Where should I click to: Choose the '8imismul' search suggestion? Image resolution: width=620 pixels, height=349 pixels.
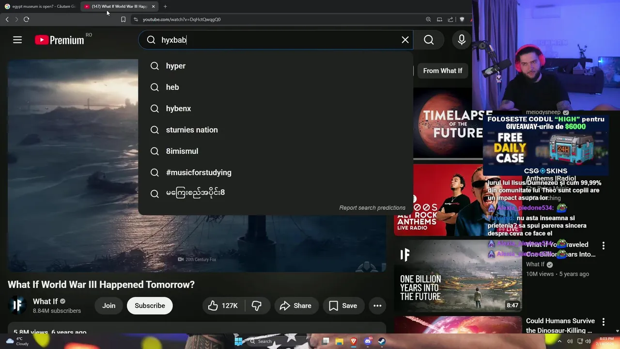tap(276, 151)
